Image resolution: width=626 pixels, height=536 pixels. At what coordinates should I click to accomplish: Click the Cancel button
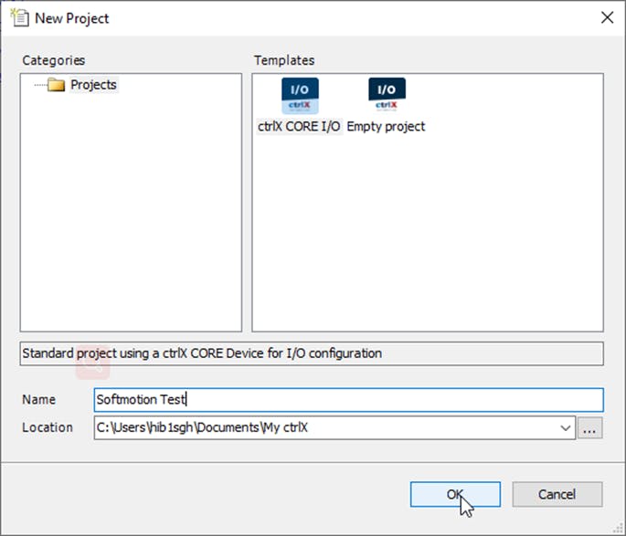click(x=557, y=495)
